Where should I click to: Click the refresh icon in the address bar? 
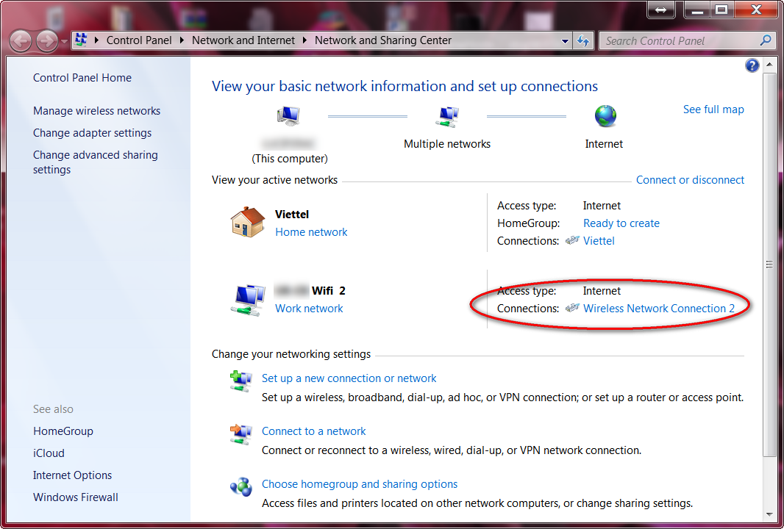pos(582,40)
